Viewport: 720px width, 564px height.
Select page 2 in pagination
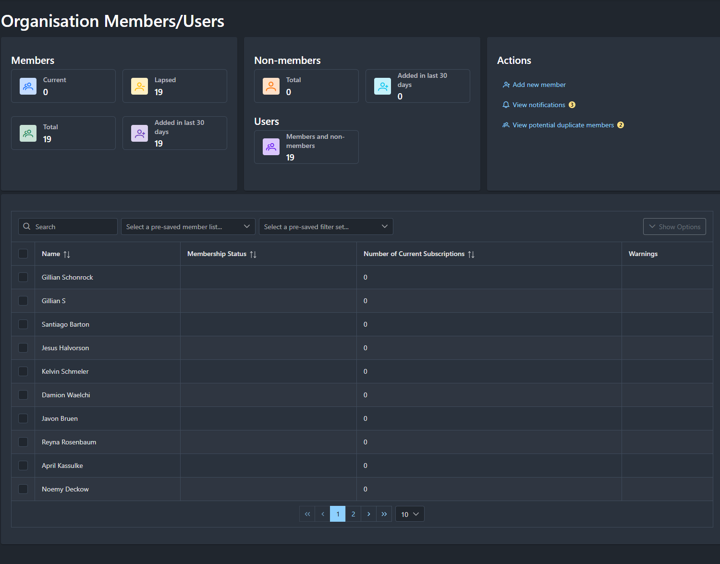[353, 514]
